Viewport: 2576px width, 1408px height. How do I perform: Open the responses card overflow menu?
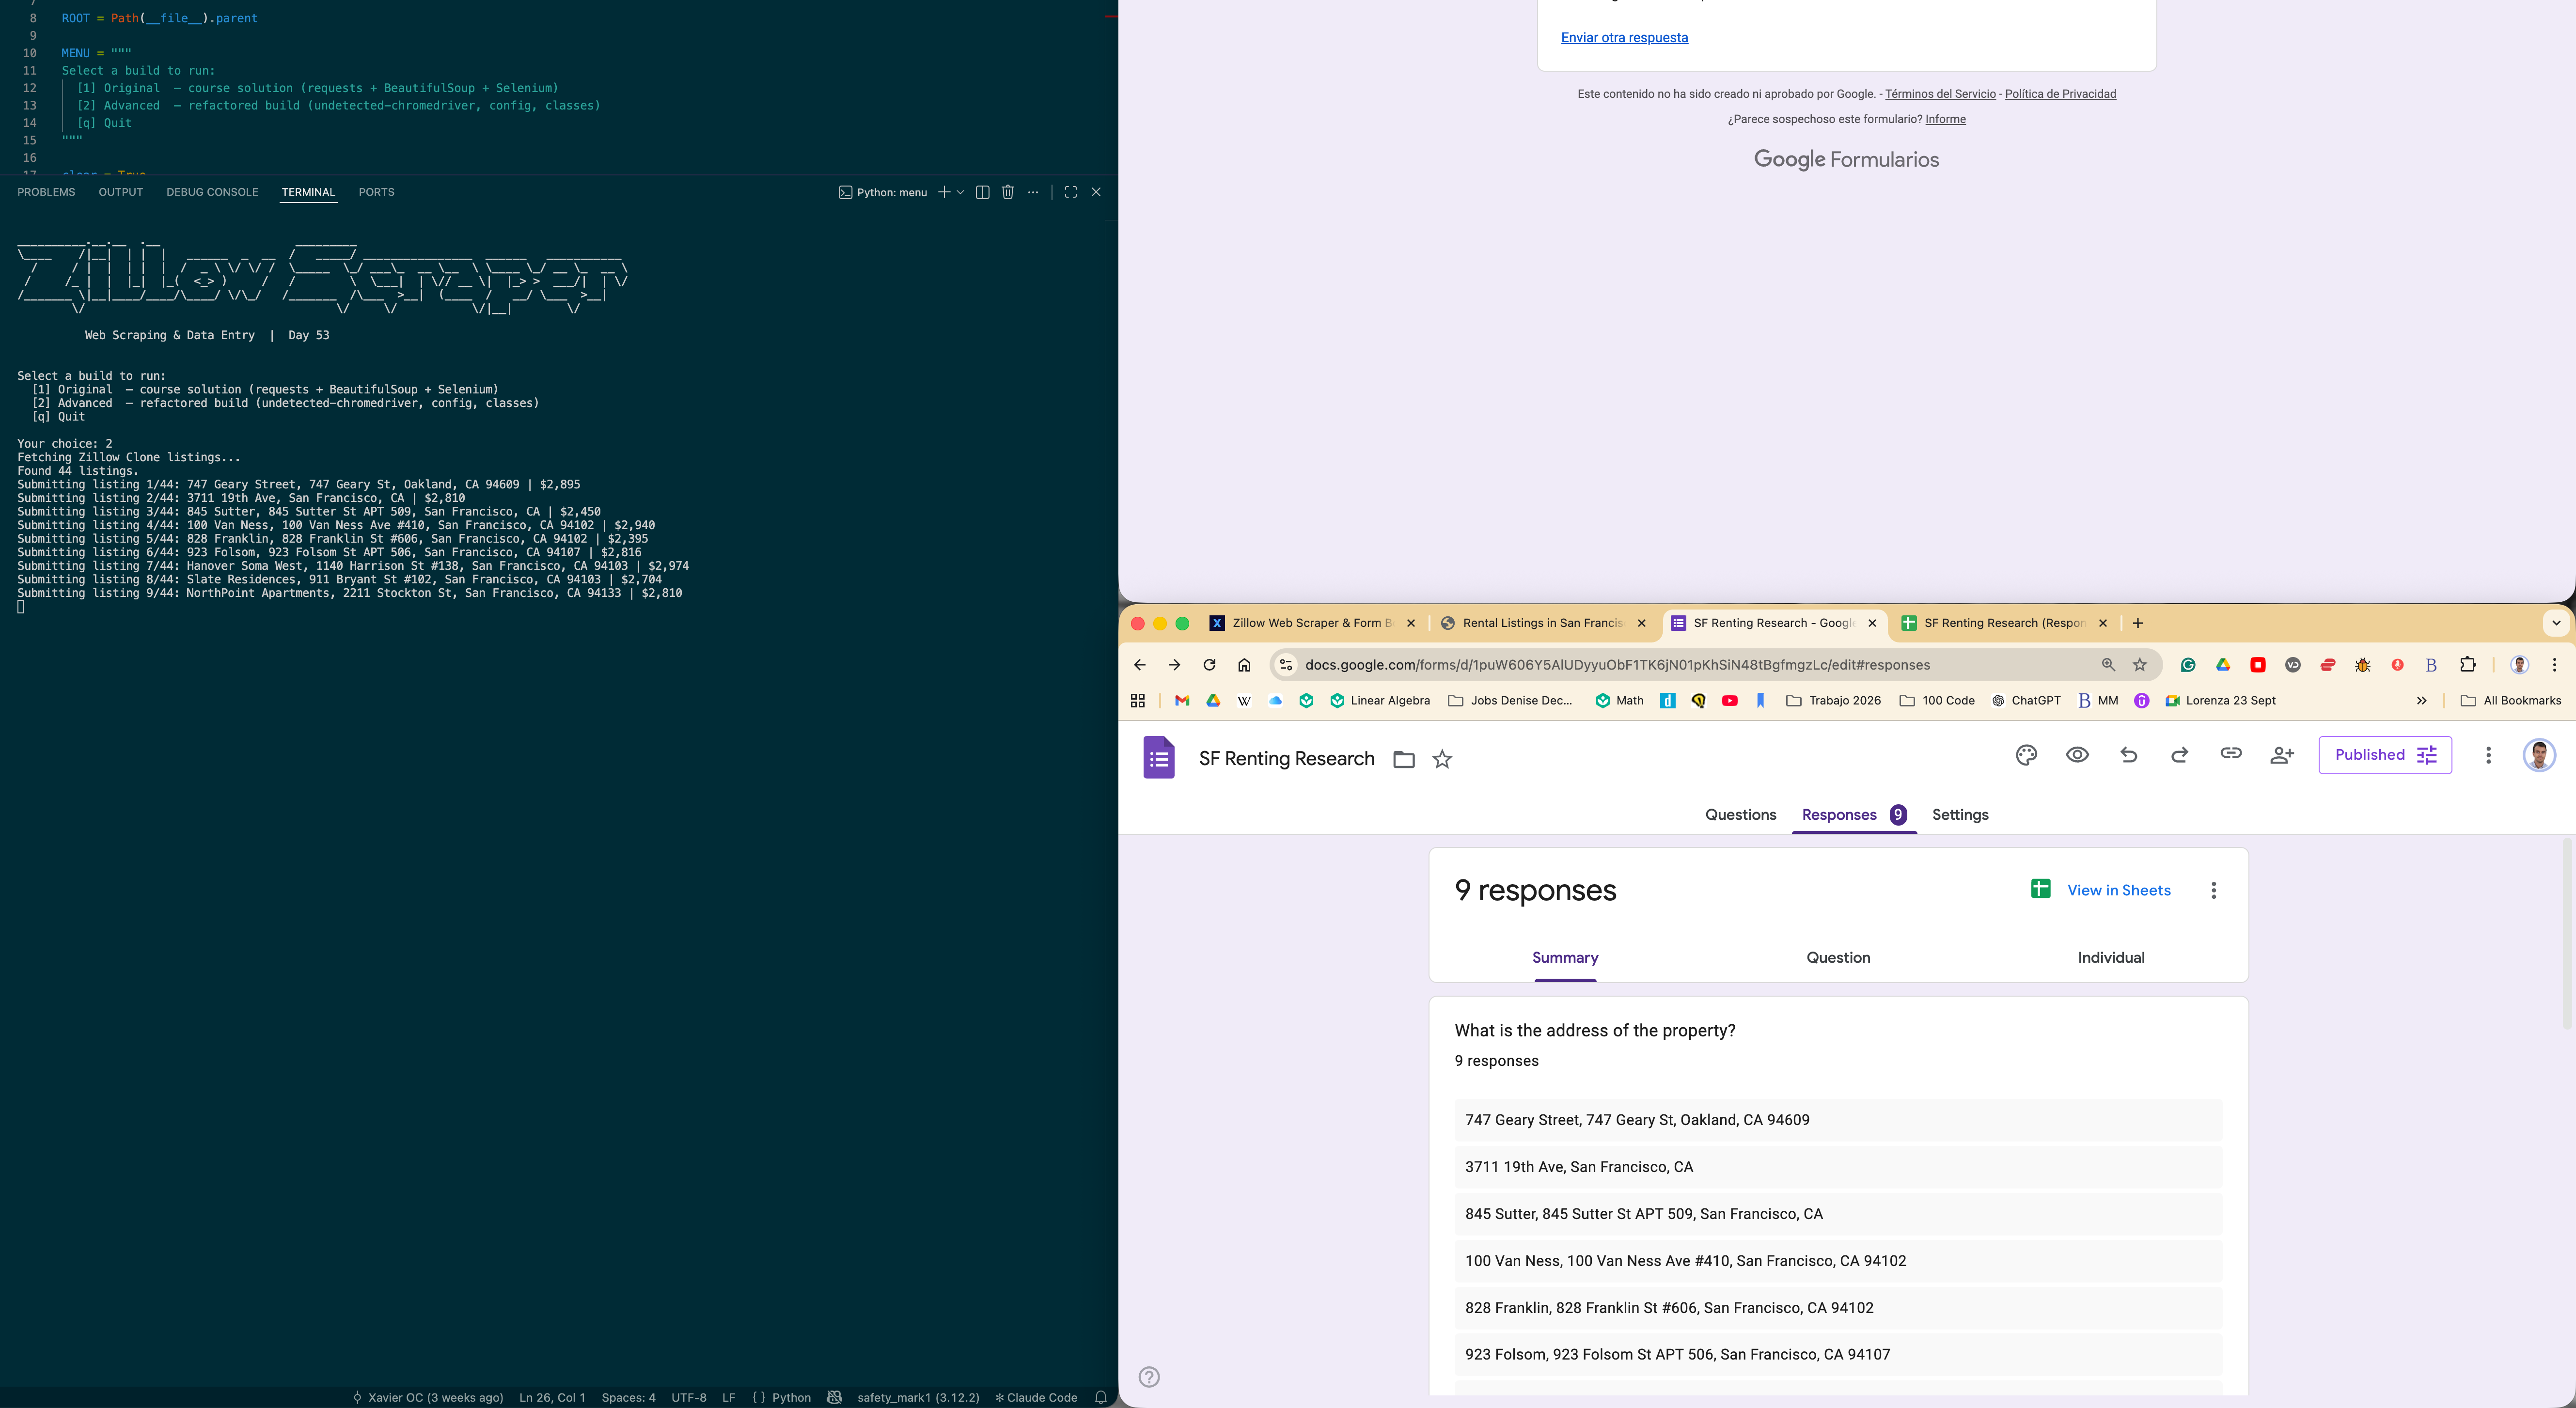click(2214, 890)
